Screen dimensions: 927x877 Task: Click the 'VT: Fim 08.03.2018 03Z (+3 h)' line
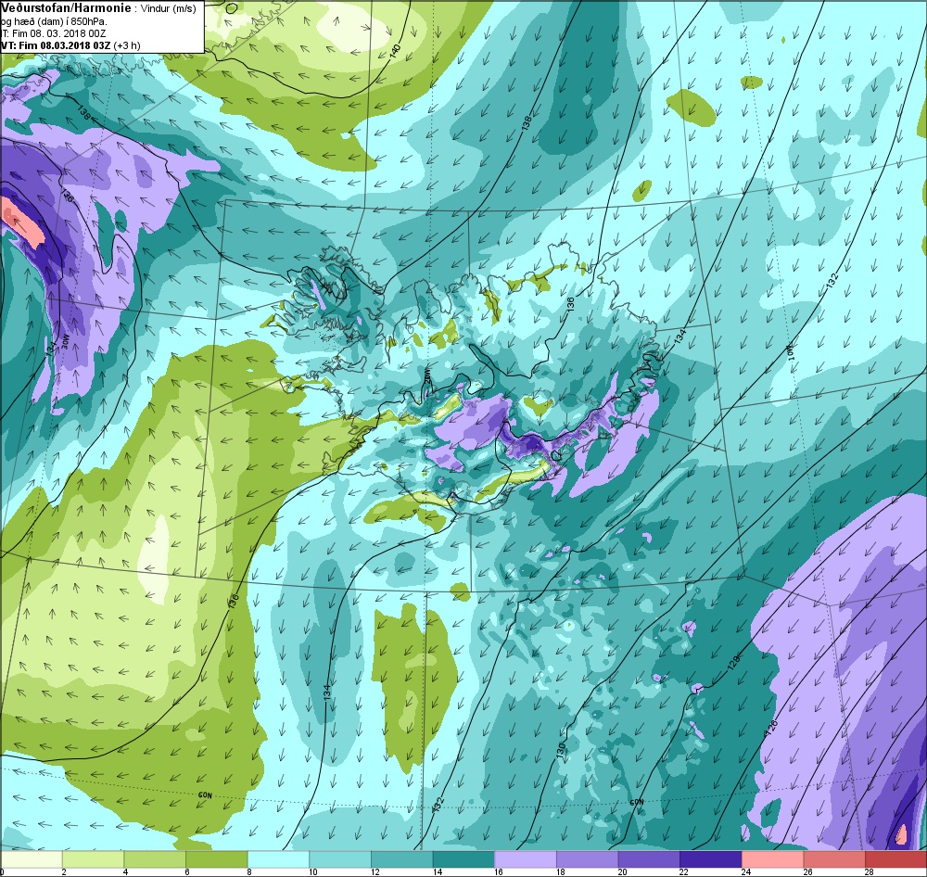point(70,44)
